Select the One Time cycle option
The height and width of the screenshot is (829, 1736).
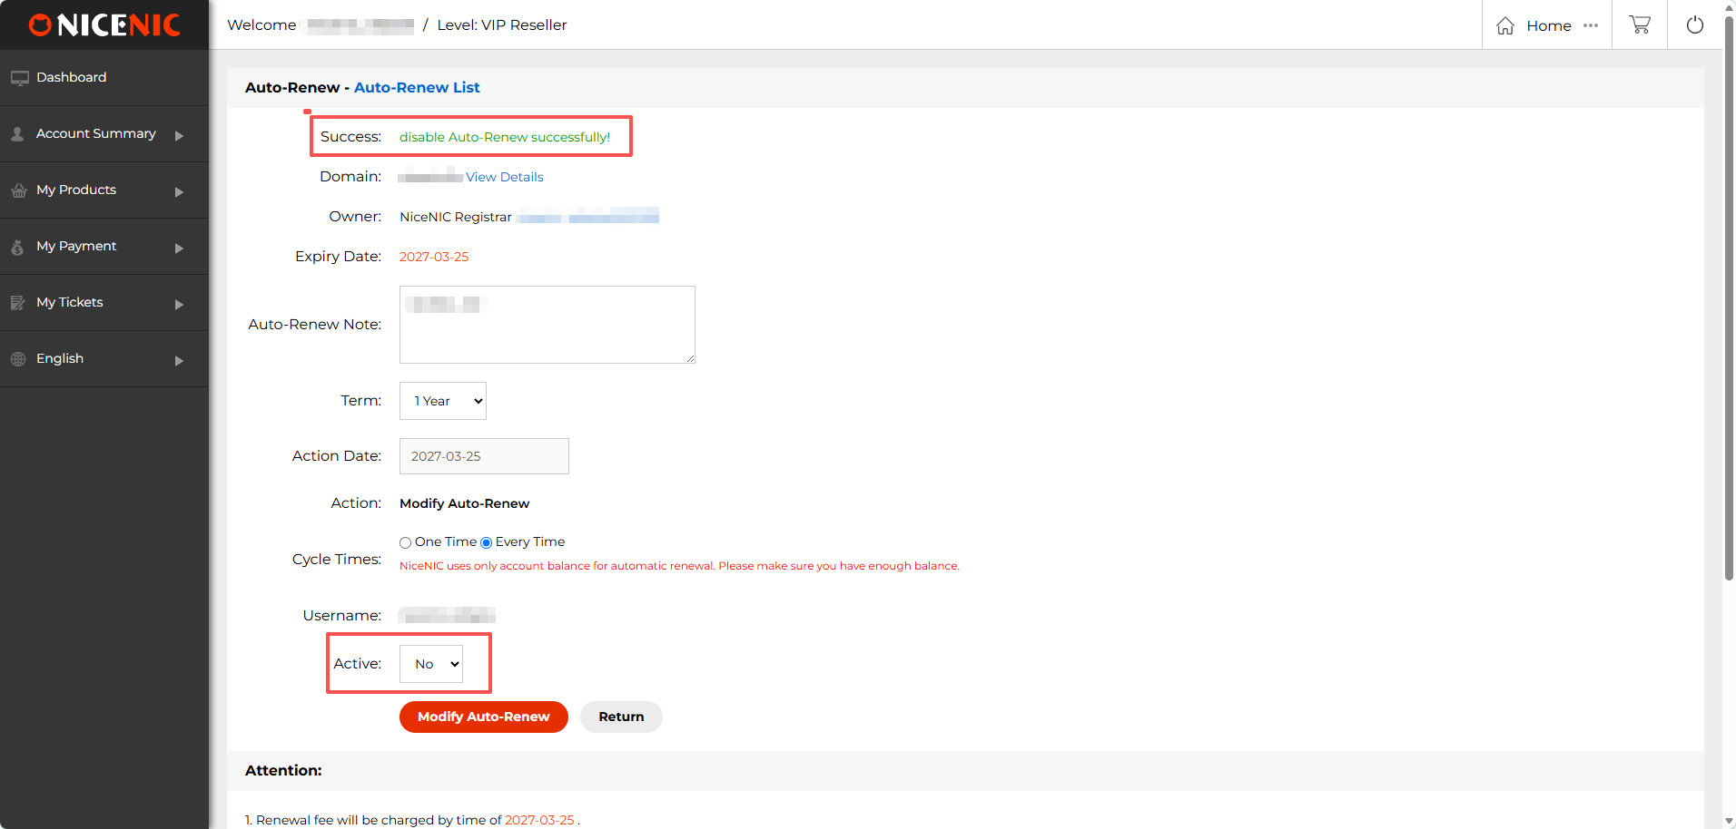point(406,542)
